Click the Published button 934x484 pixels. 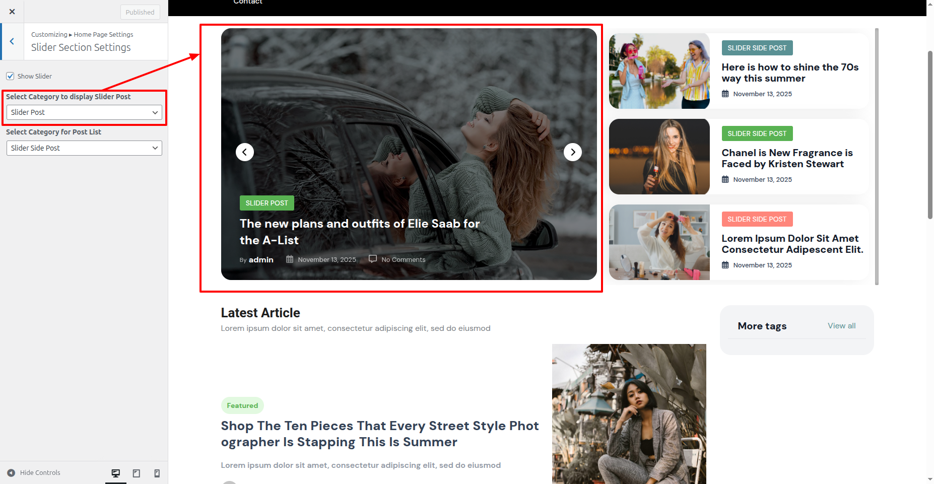point(140,12)
